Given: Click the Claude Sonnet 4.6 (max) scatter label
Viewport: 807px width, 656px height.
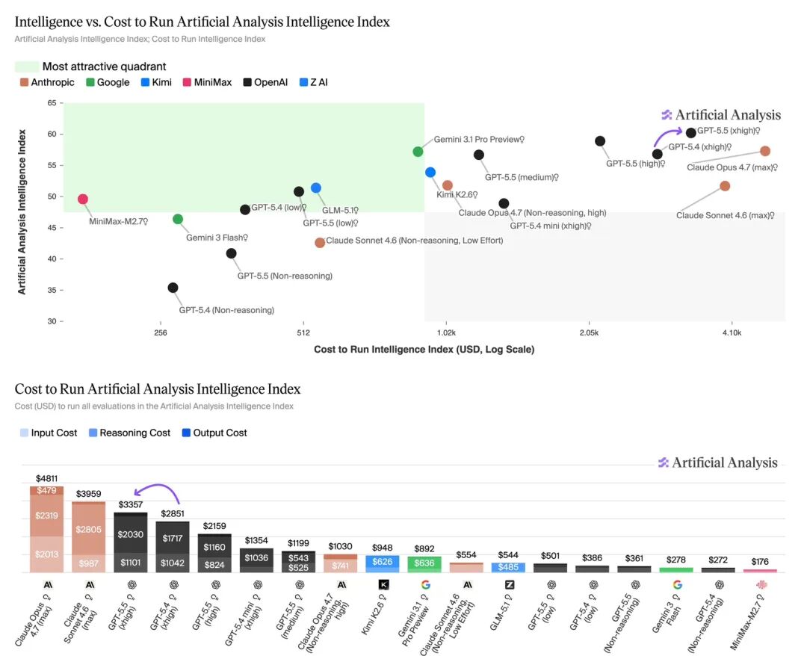Looking at the screenshot, I should tap(725, 215).
